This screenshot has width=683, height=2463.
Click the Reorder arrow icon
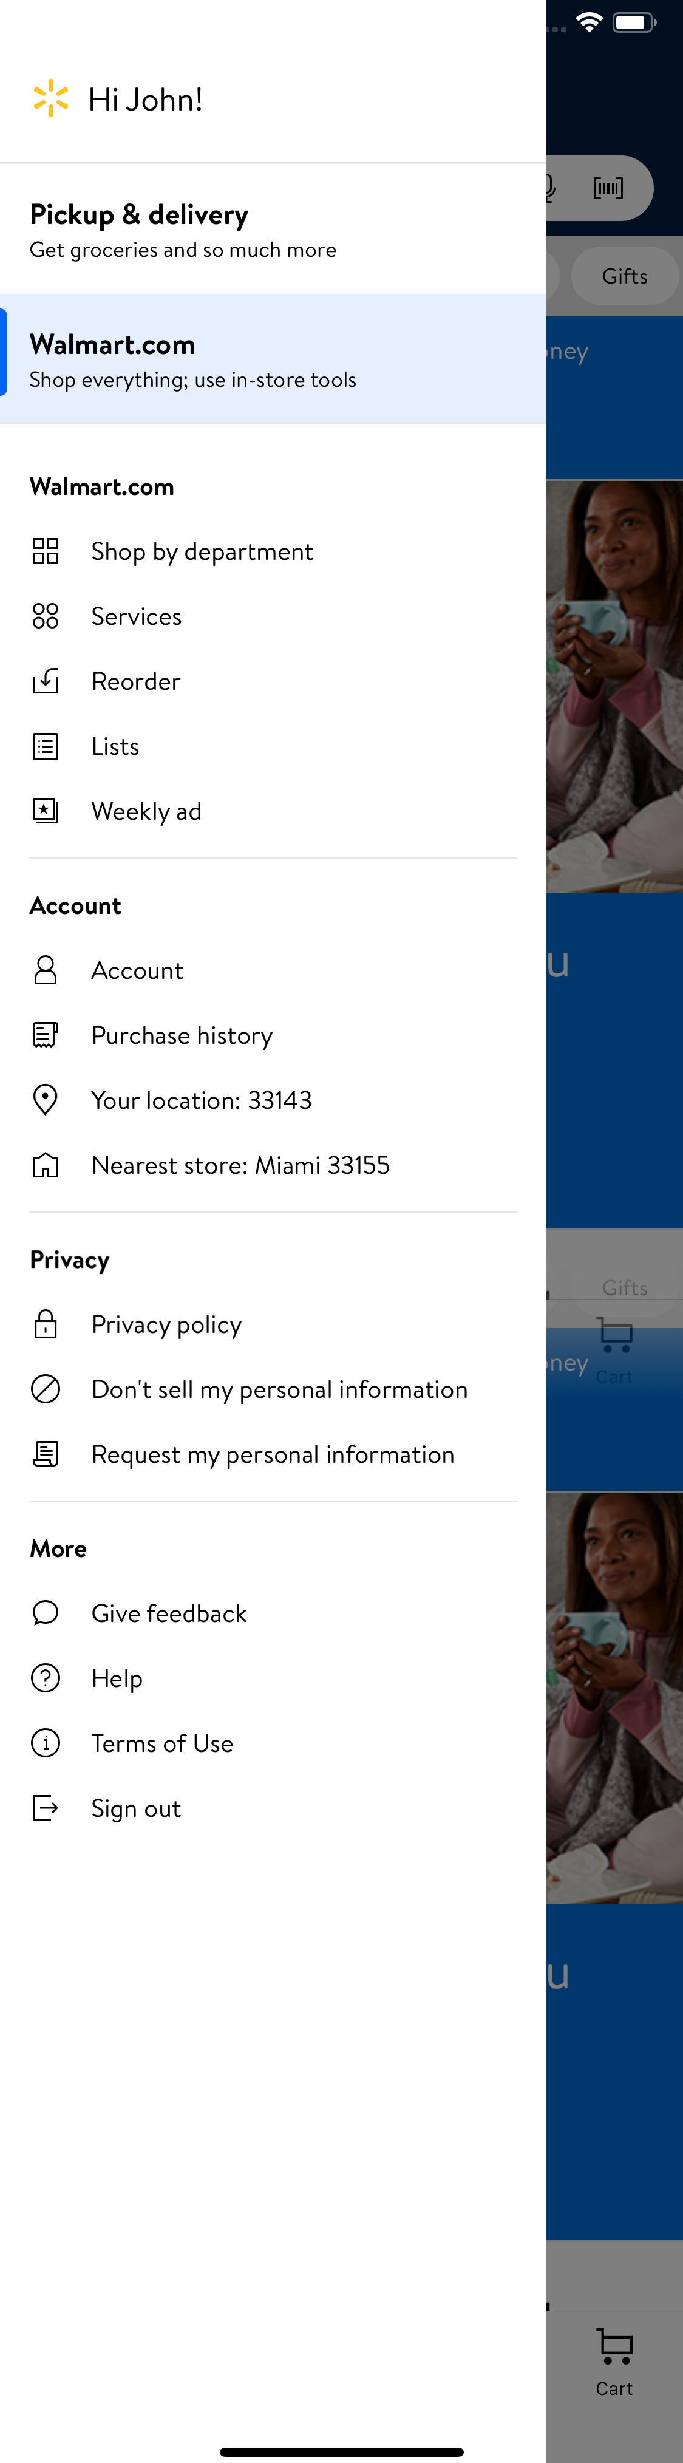pos(45,681)
